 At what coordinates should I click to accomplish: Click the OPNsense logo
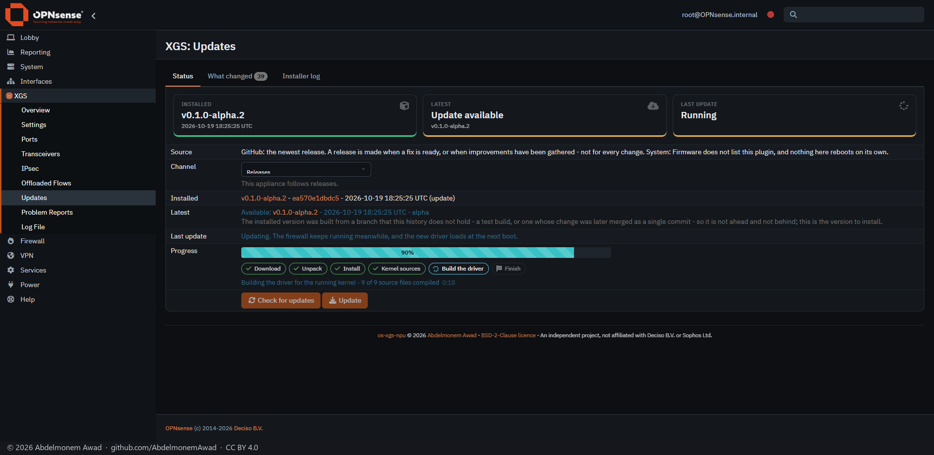pos(44,15)
